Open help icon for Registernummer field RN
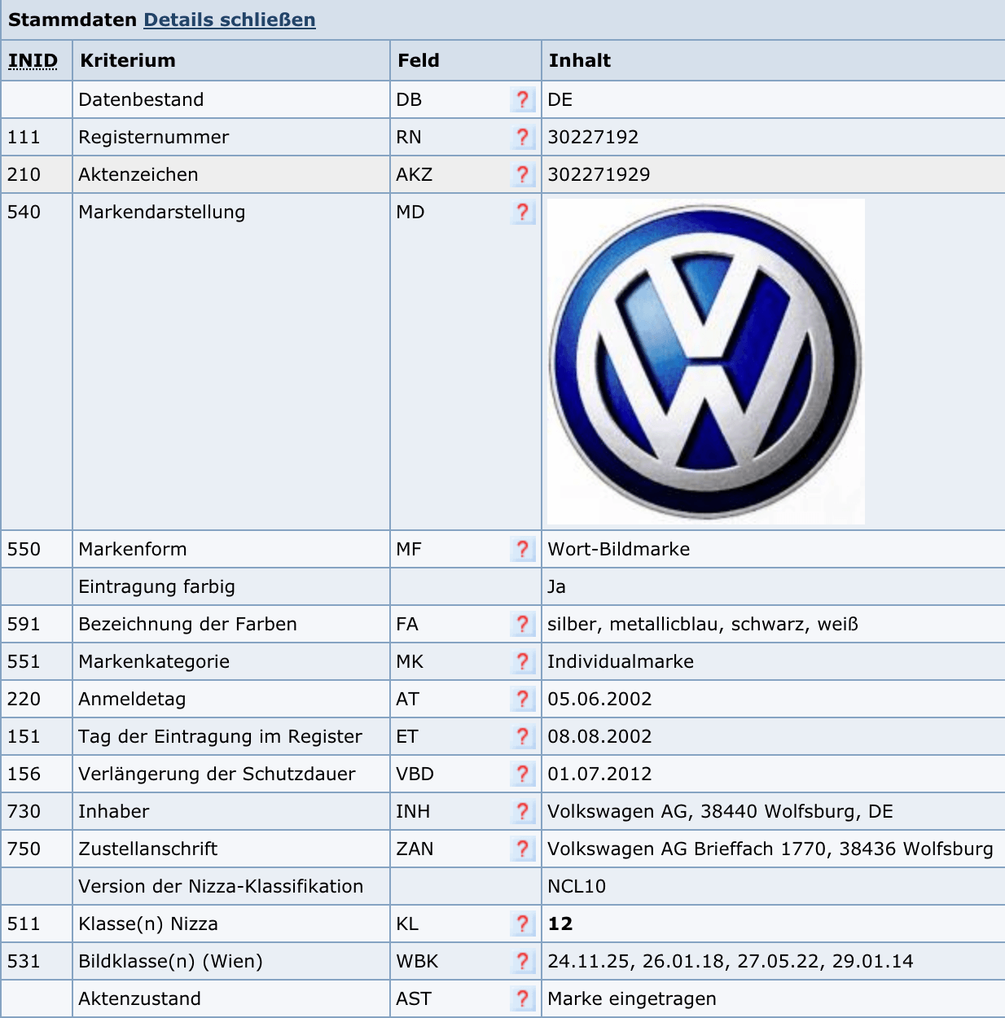This screenshot has height=1018, width=1005. click(x=523, y=137)
